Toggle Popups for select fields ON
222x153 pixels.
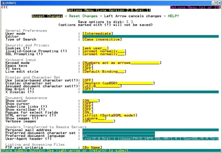pos(88,112)
